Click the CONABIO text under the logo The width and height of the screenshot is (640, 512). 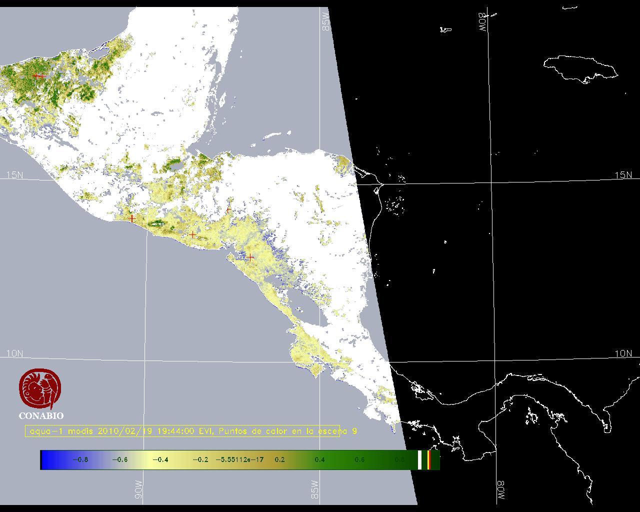pyautogui.click(x=41, y=415)
